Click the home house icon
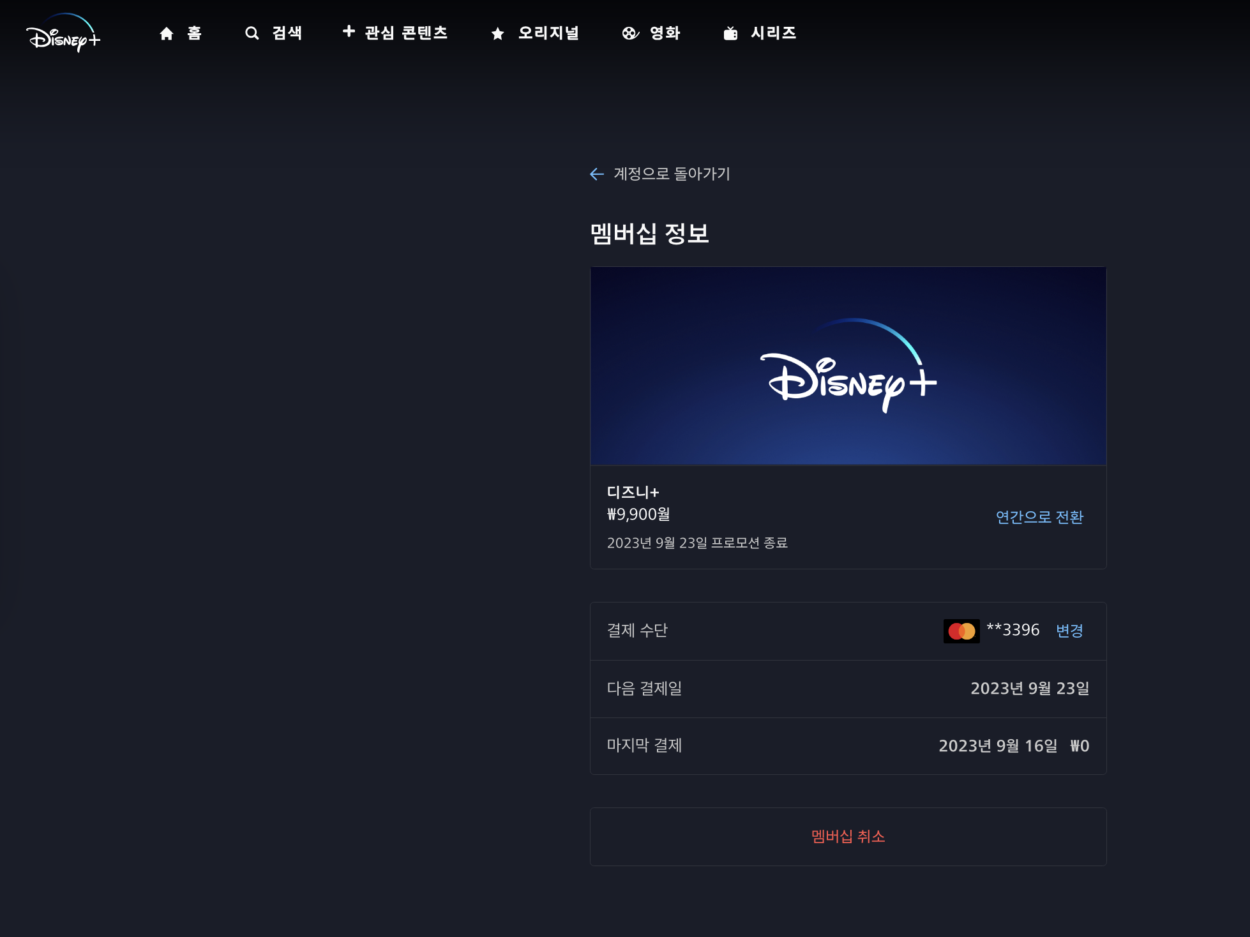1250x937 pixels. (x=167, y=33)
